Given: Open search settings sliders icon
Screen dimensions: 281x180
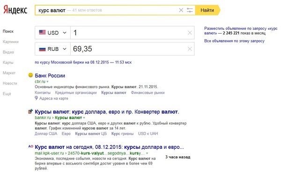Looking at the screenshot, I should (x=190, y=10).
